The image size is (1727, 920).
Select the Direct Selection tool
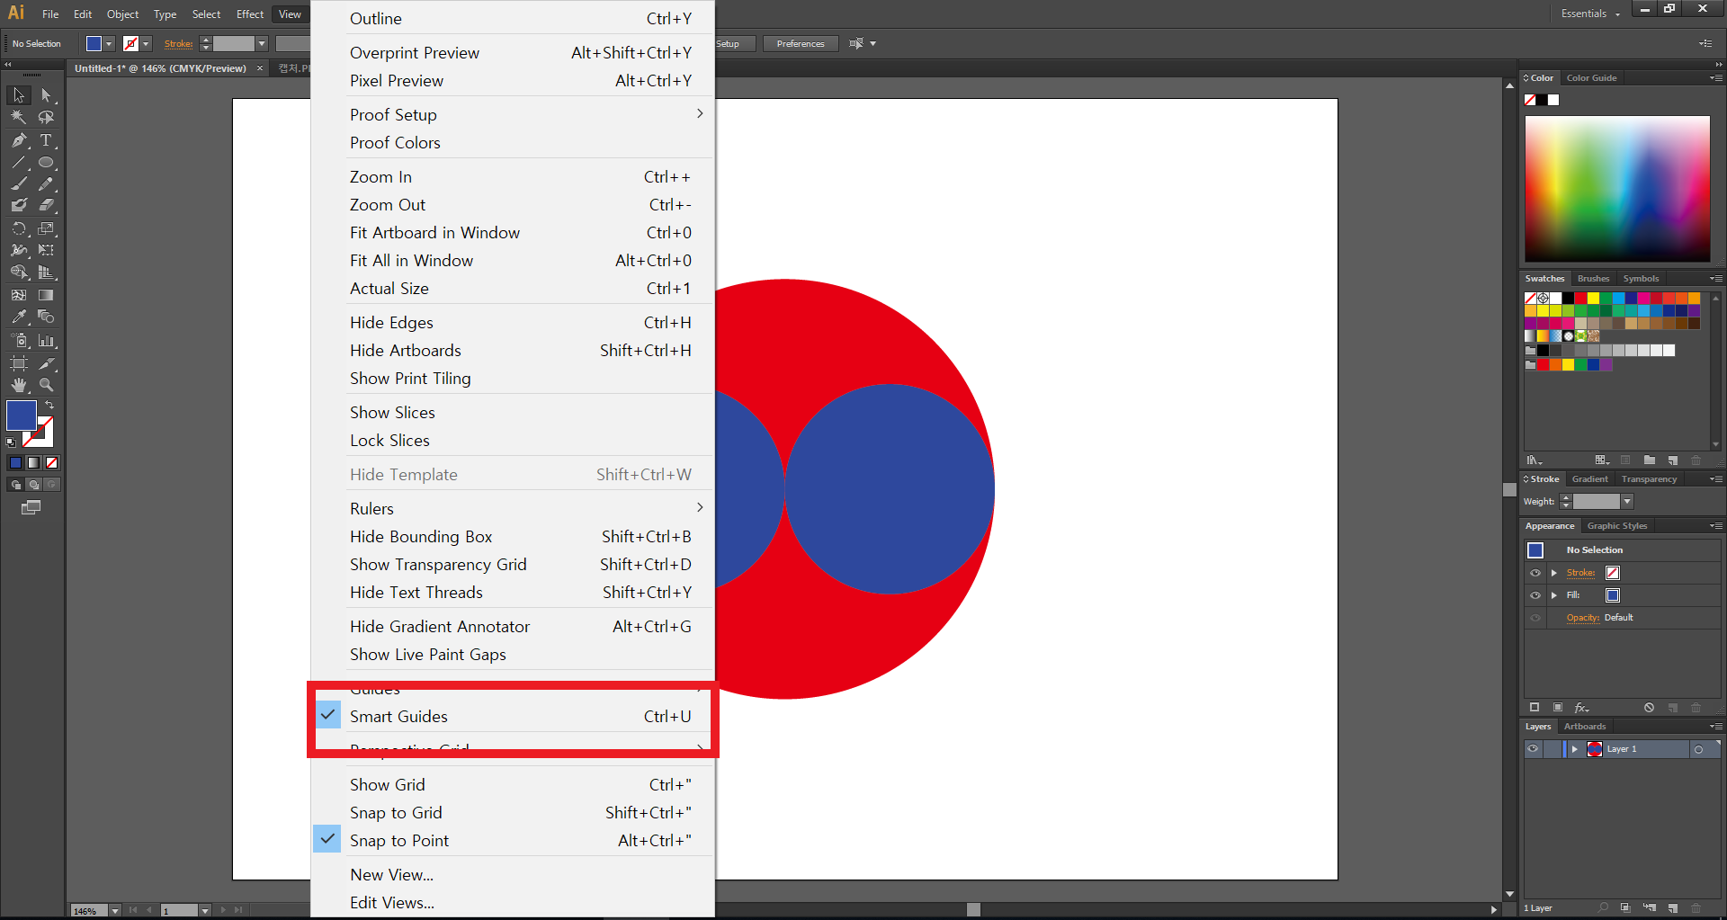click(46, 95)
